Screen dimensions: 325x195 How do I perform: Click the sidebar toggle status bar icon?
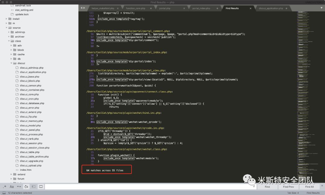(4, 193)
